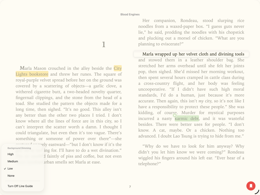This screenshot has width=260, height=195.
Task: Tap the line-guide focused line "Marla wrapped up"
Action: point(191,54)
